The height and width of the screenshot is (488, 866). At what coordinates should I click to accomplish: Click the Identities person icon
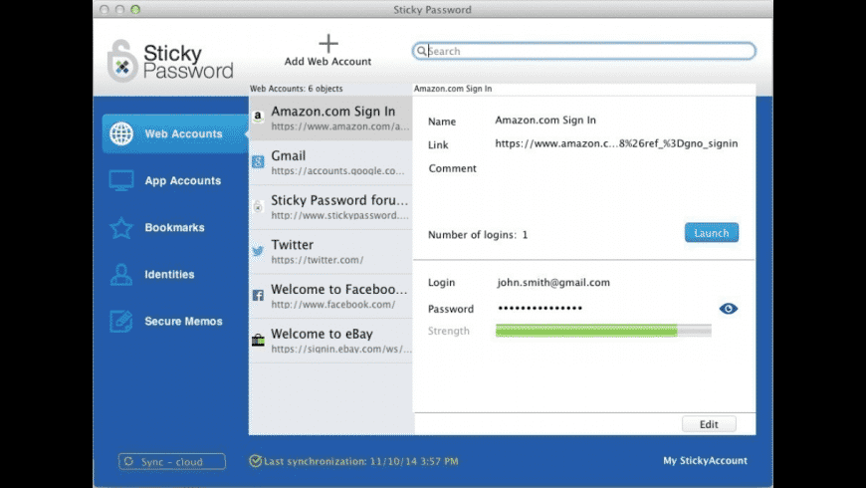pyautogui.click(x=121, y=274)
